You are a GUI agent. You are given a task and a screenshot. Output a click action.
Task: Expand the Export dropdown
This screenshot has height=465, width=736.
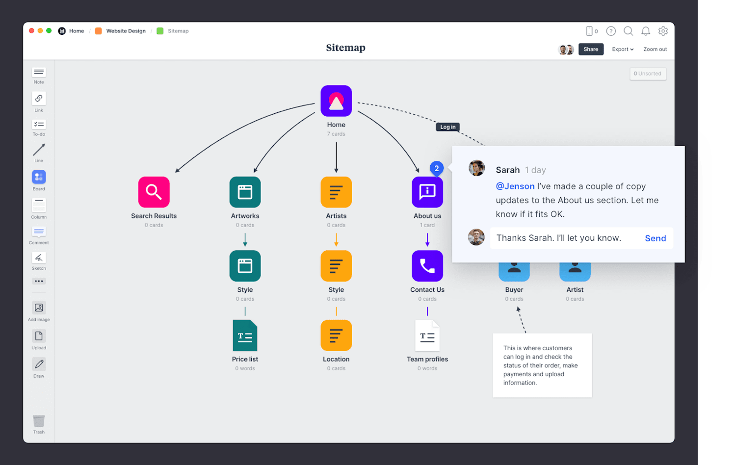pyautogui.click(x=622, y=49)
